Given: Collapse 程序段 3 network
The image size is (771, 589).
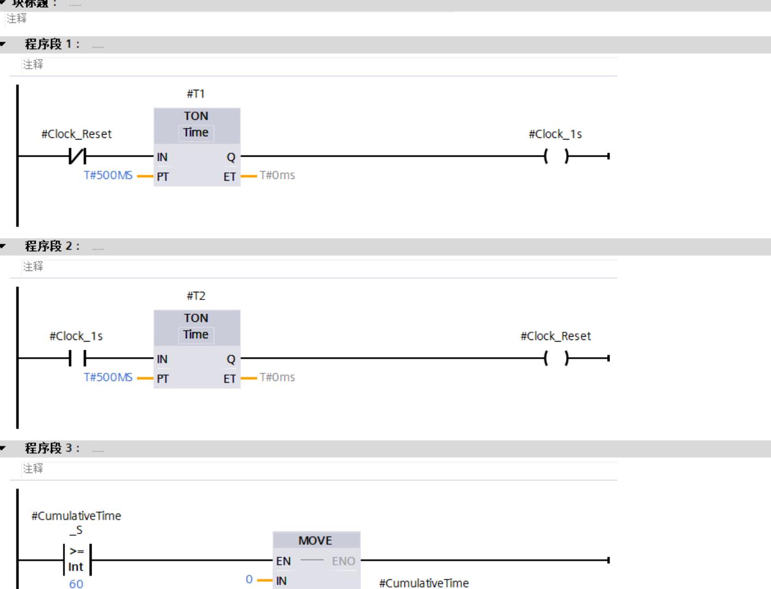Looking at the screenshot, I should [4, 449].
